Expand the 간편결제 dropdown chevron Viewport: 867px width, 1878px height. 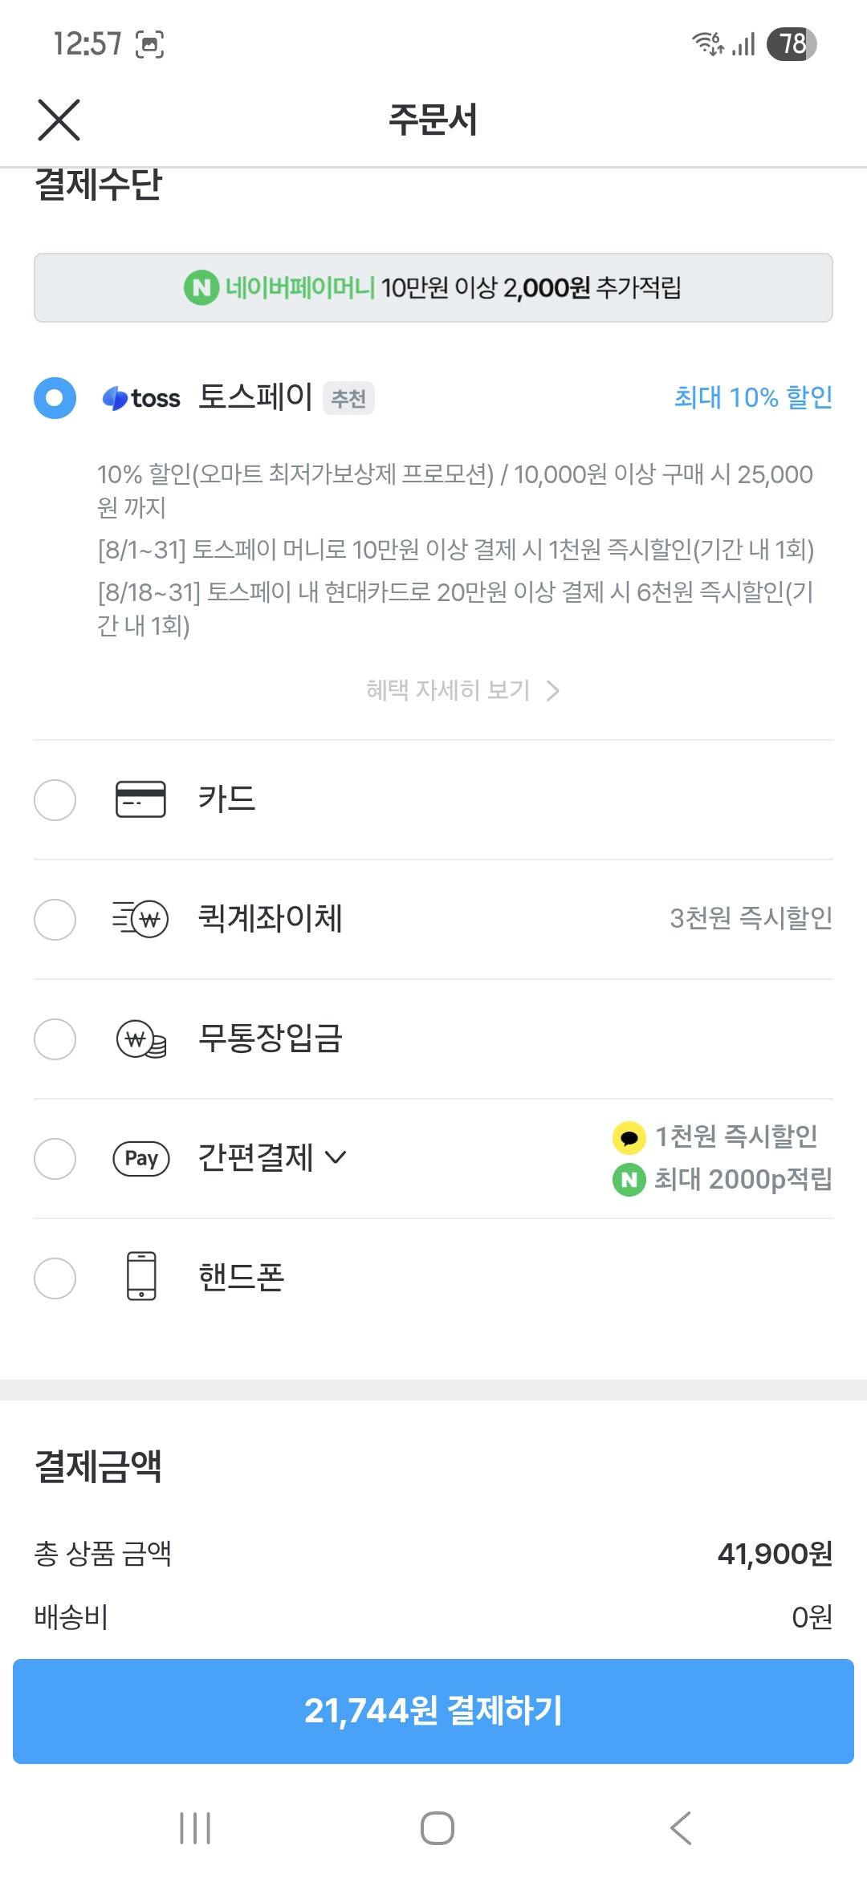click(x=336, y=1157)
